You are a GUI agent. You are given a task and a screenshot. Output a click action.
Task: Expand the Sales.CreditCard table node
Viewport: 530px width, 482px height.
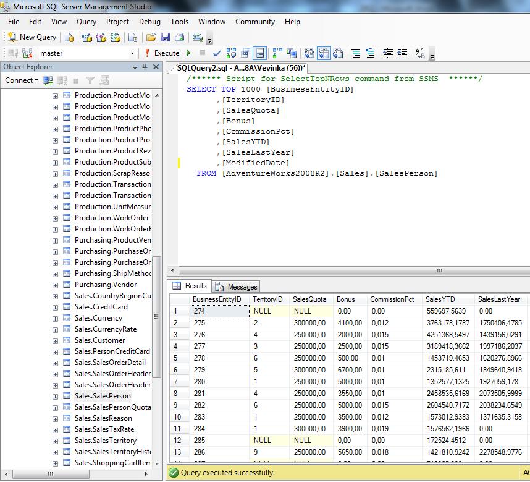[55, 308]
